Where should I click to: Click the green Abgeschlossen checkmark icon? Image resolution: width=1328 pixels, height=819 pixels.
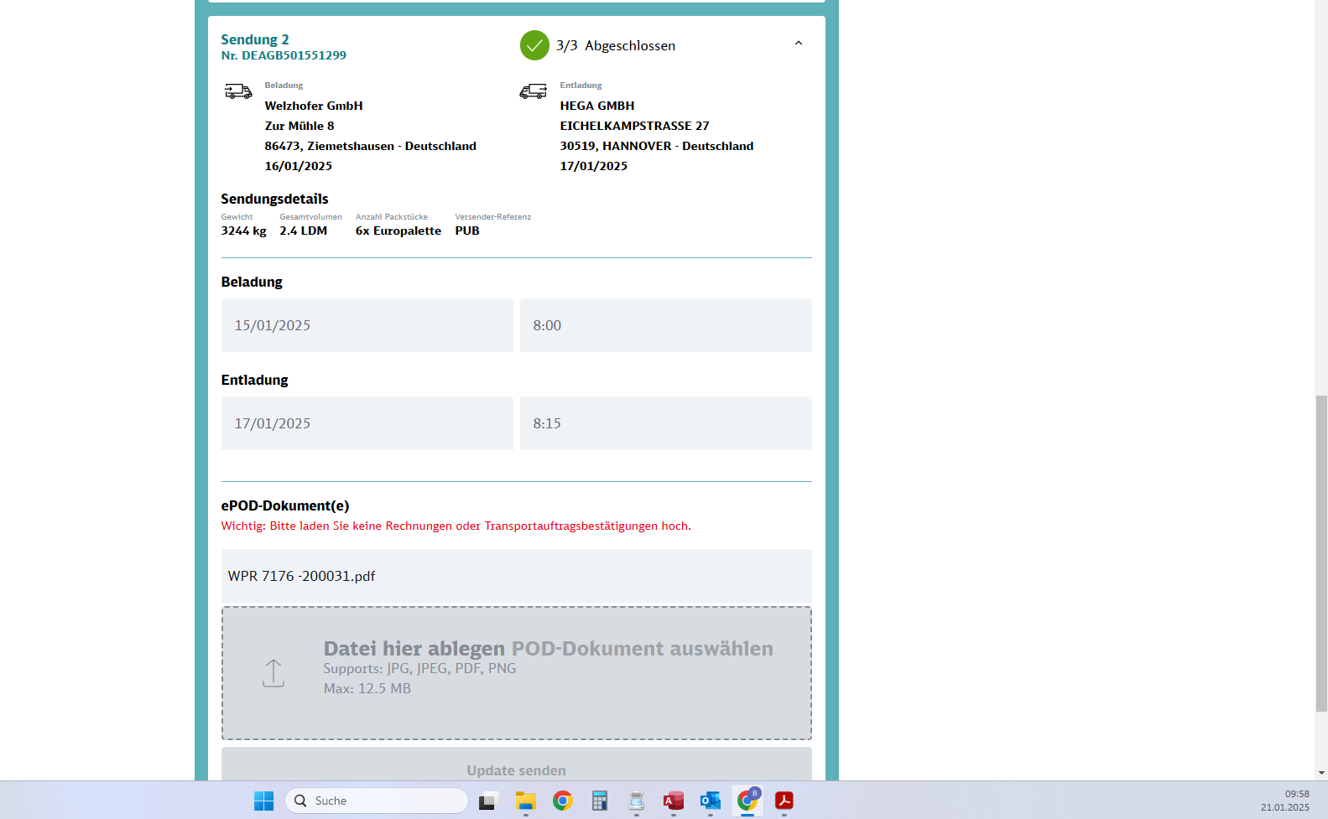tap(534, 45)
